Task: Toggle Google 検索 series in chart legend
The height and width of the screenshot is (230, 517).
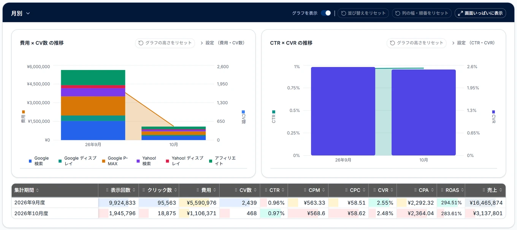Action: click(x=39, y=161)
